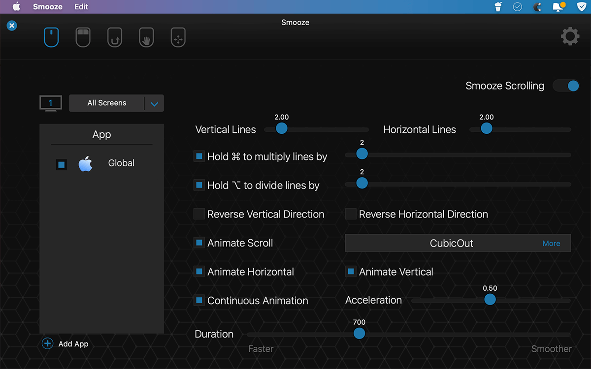Open the mouse buttons tab icon
Viewport: 591px width, 369px height.
click(83, 37)
